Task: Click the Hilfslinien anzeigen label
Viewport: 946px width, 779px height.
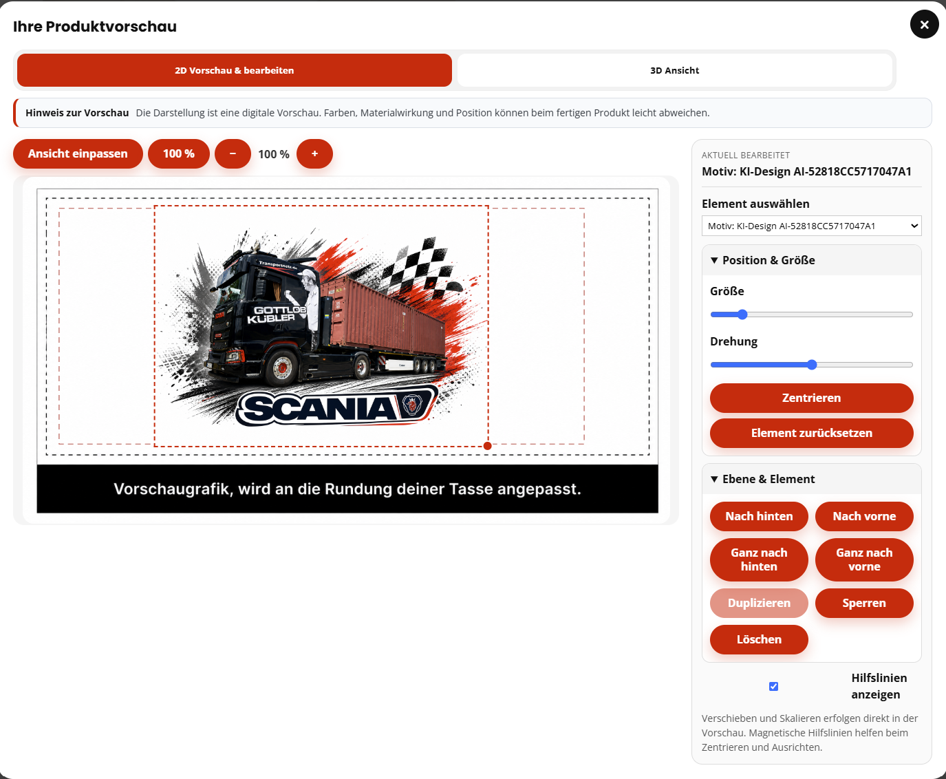Action: coord(879,686)
